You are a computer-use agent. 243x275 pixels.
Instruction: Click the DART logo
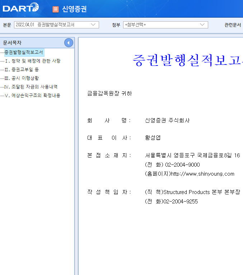point(21,7)
